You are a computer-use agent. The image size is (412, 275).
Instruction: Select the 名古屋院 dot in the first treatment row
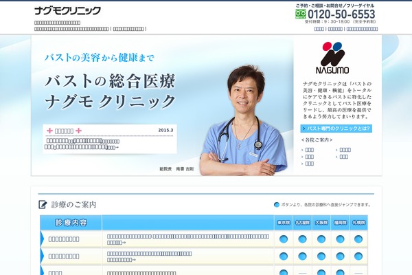coord(302,239)
